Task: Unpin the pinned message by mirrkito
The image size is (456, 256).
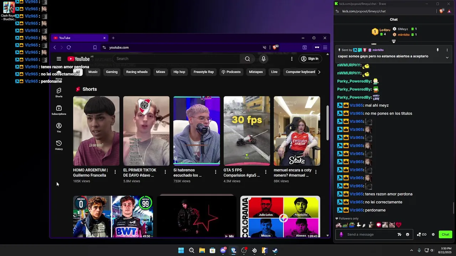Action: (x=437, y=50)
